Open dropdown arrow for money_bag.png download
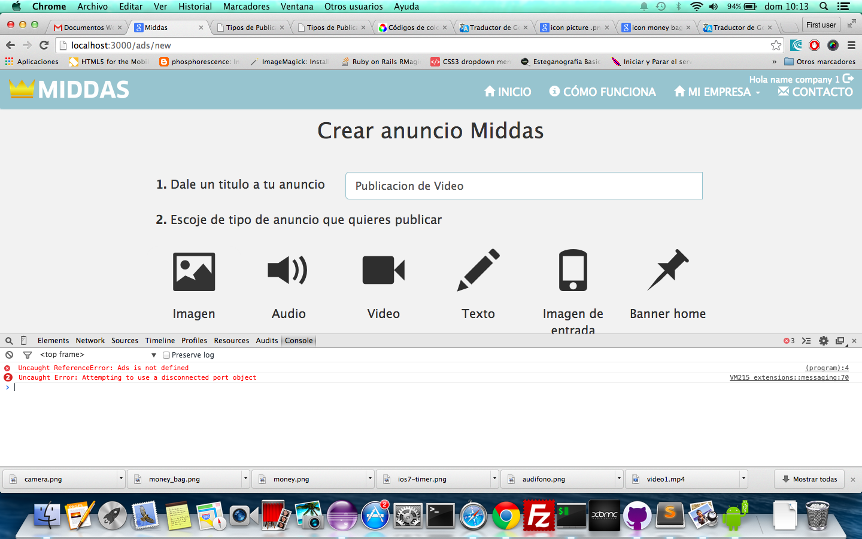This screenshot has height=539, width=862. [x=245, y=479]
